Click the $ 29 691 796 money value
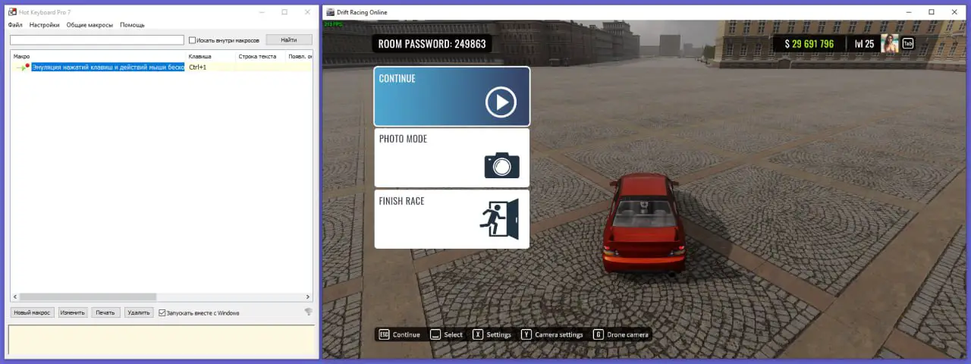The width and height of the screenshot is (971, 364). tap(809, 44)
